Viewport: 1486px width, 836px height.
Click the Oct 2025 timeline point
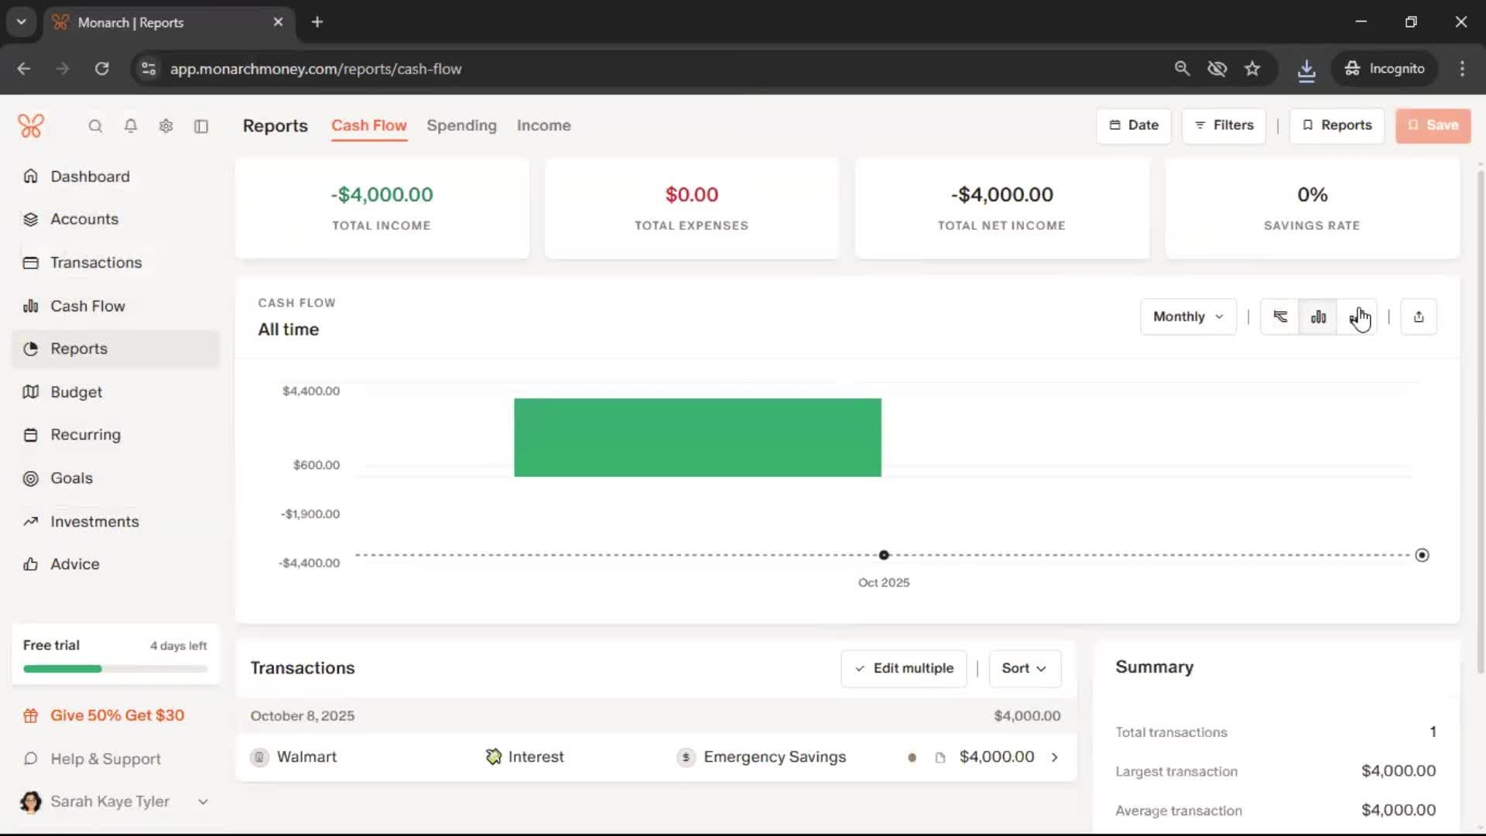click(884, 555)
